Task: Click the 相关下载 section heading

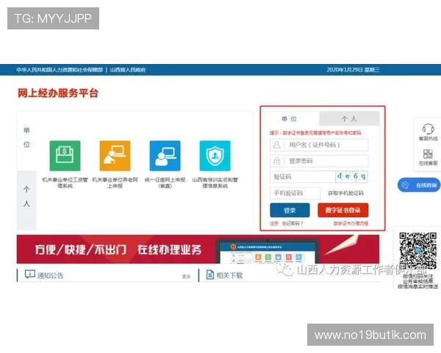Action: tap(229, 275)
